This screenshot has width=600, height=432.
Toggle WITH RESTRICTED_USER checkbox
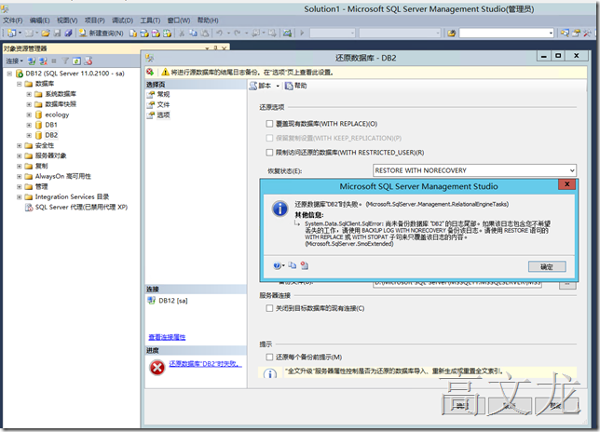click(x=269, y=152)
